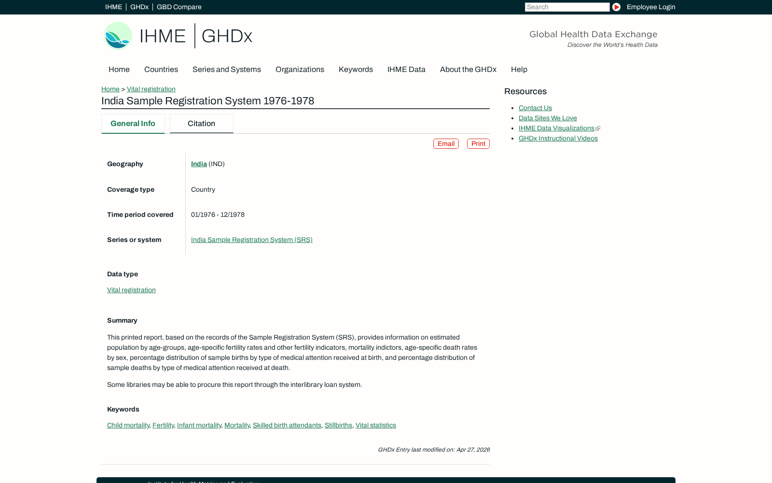Open the GHDx link in top bar
Screen dimensions: 772x483
point(139,7)
